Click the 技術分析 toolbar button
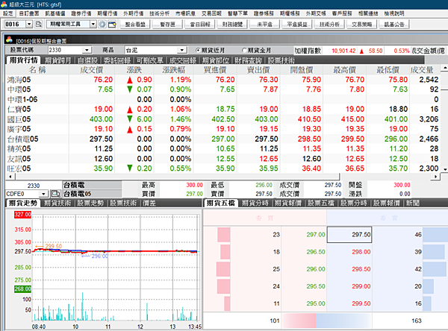Image resolution: width=448 pixels, height=331 pixels. tap(329, 25)
